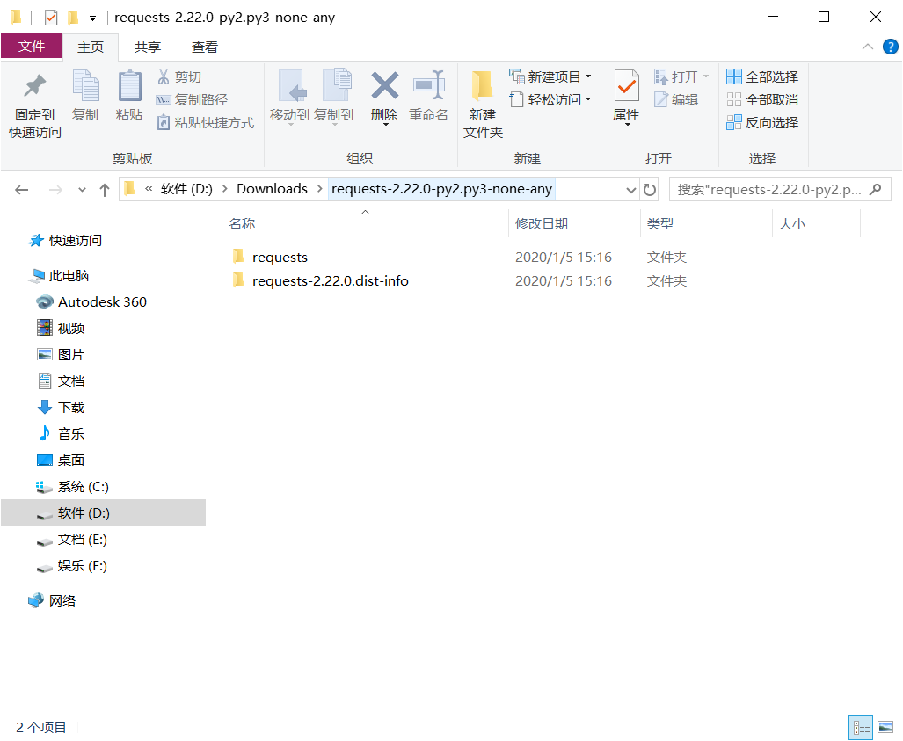This screenshot has width=903, height=741.
Task: Open the recent locations dropdown arrow
Action: click(82, 189)
